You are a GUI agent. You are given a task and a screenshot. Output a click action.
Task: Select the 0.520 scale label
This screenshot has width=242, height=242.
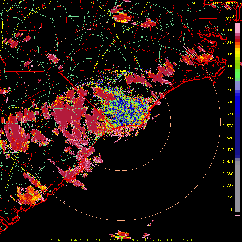pos(228,138)
